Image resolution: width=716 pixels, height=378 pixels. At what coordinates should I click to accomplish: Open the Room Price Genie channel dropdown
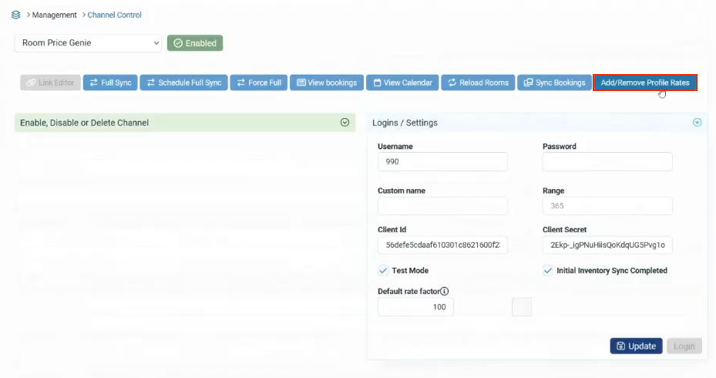(88, 43)
